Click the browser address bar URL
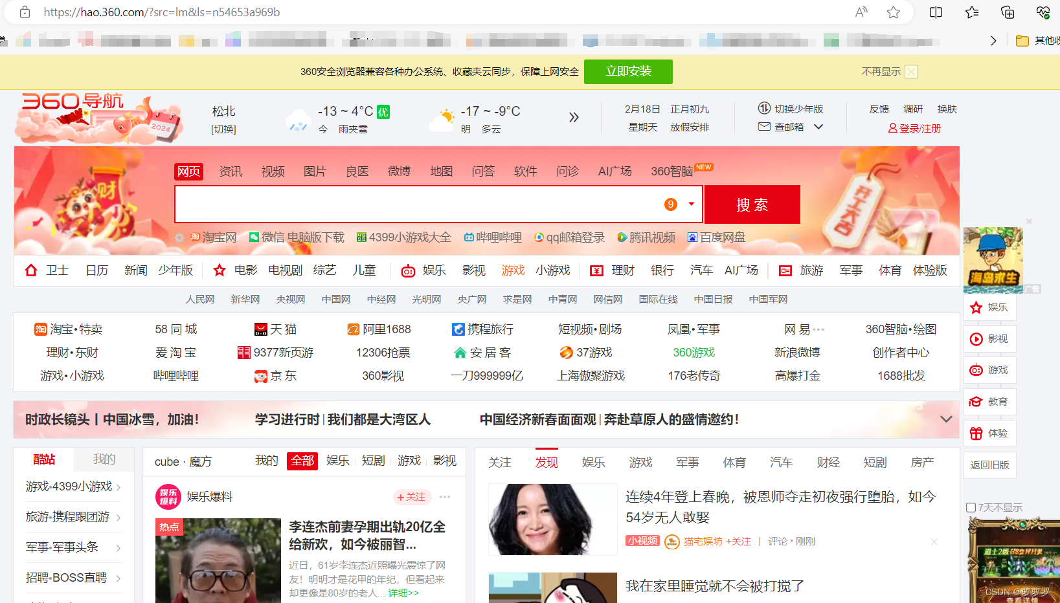The height and width of the screenshot is (603, 1060). point(162,12)
